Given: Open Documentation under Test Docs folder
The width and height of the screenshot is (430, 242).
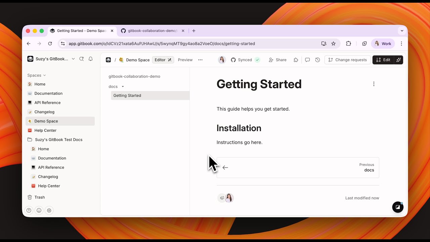Looking at the screenshot, I should [62, 158].
